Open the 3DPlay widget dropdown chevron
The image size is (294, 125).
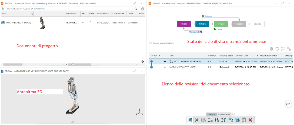click(142, 71)
